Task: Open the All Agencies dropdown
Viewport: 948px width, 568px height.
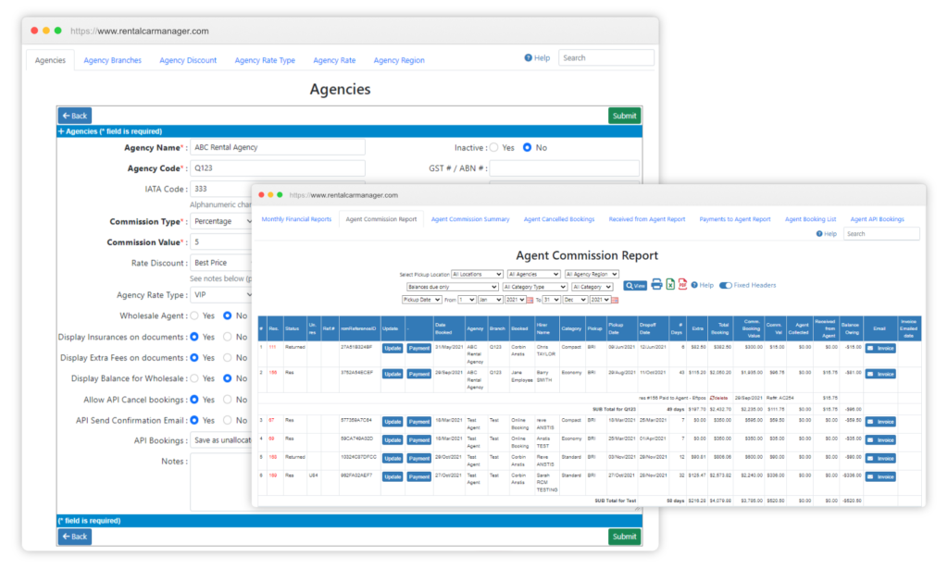Action: point(534,275)
